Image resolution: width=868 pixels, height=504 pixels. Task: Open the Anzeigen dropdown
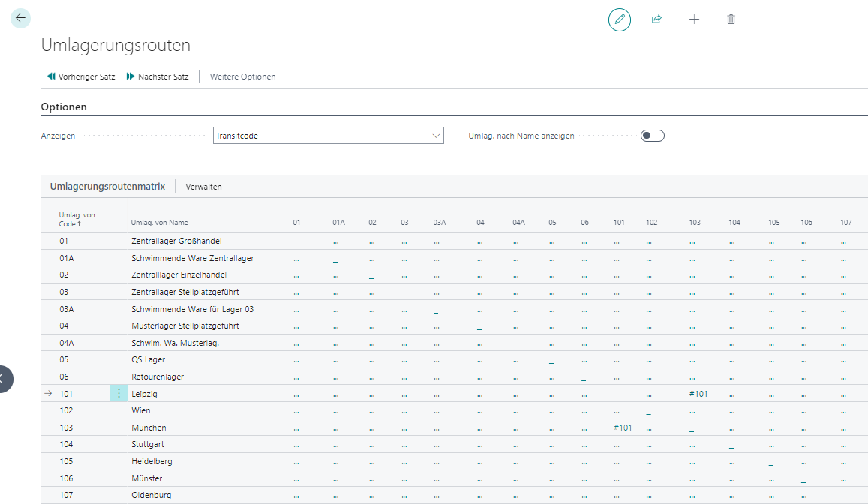tap(329, 136)
